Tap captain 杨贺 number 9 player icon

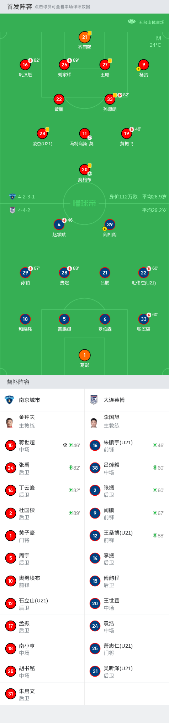point(143,65)
